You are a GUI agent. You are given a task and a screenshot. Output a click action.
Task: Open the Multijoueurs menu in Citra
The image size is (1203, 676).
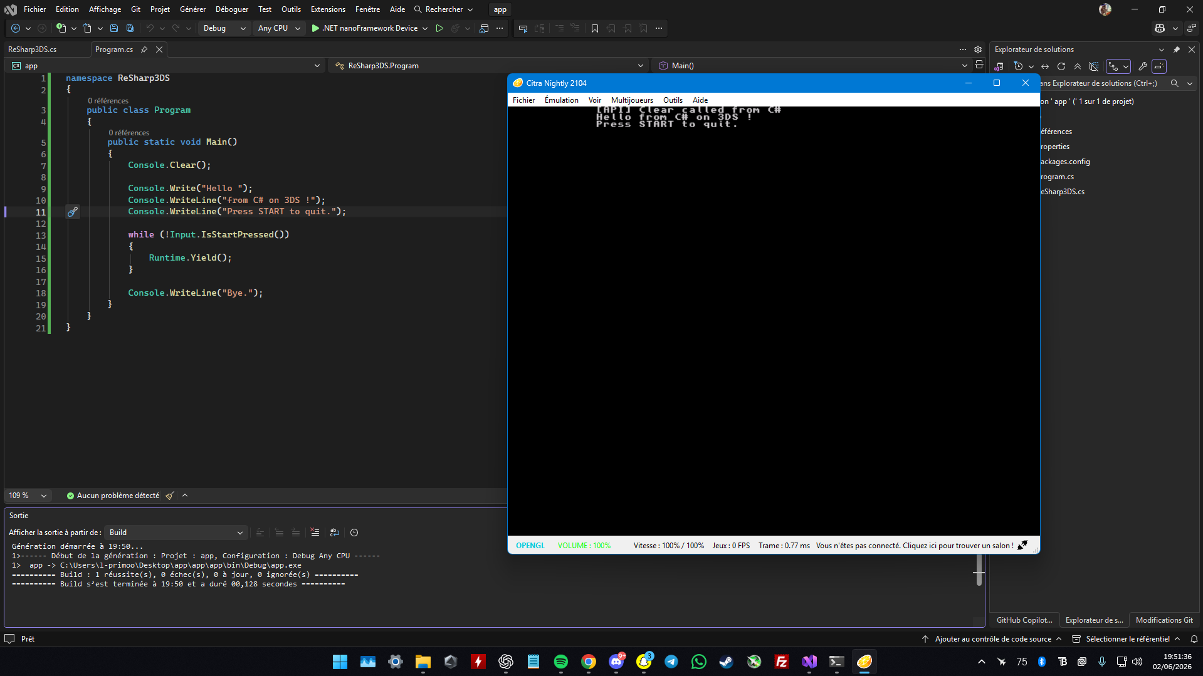click(x=632, y=100)
